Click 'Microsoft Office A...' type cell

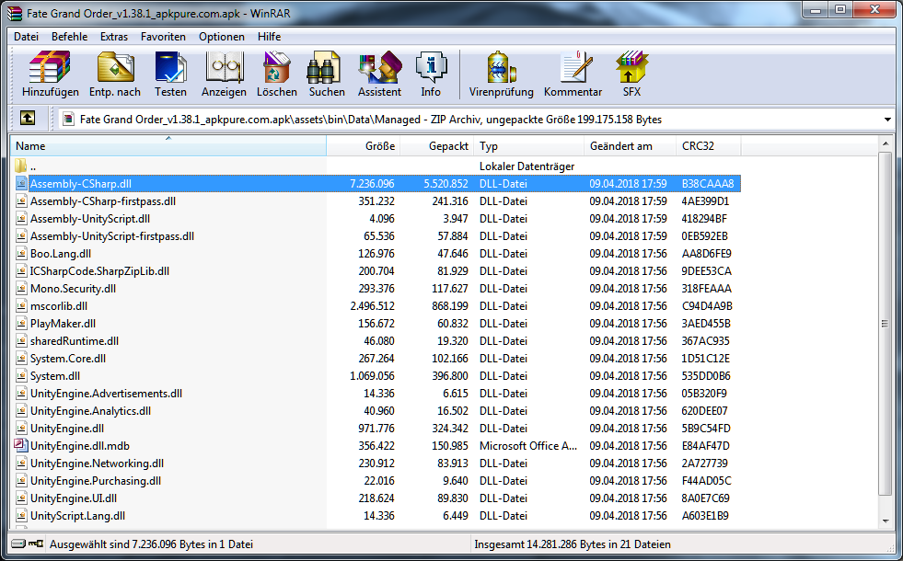(x=528, y=446)
